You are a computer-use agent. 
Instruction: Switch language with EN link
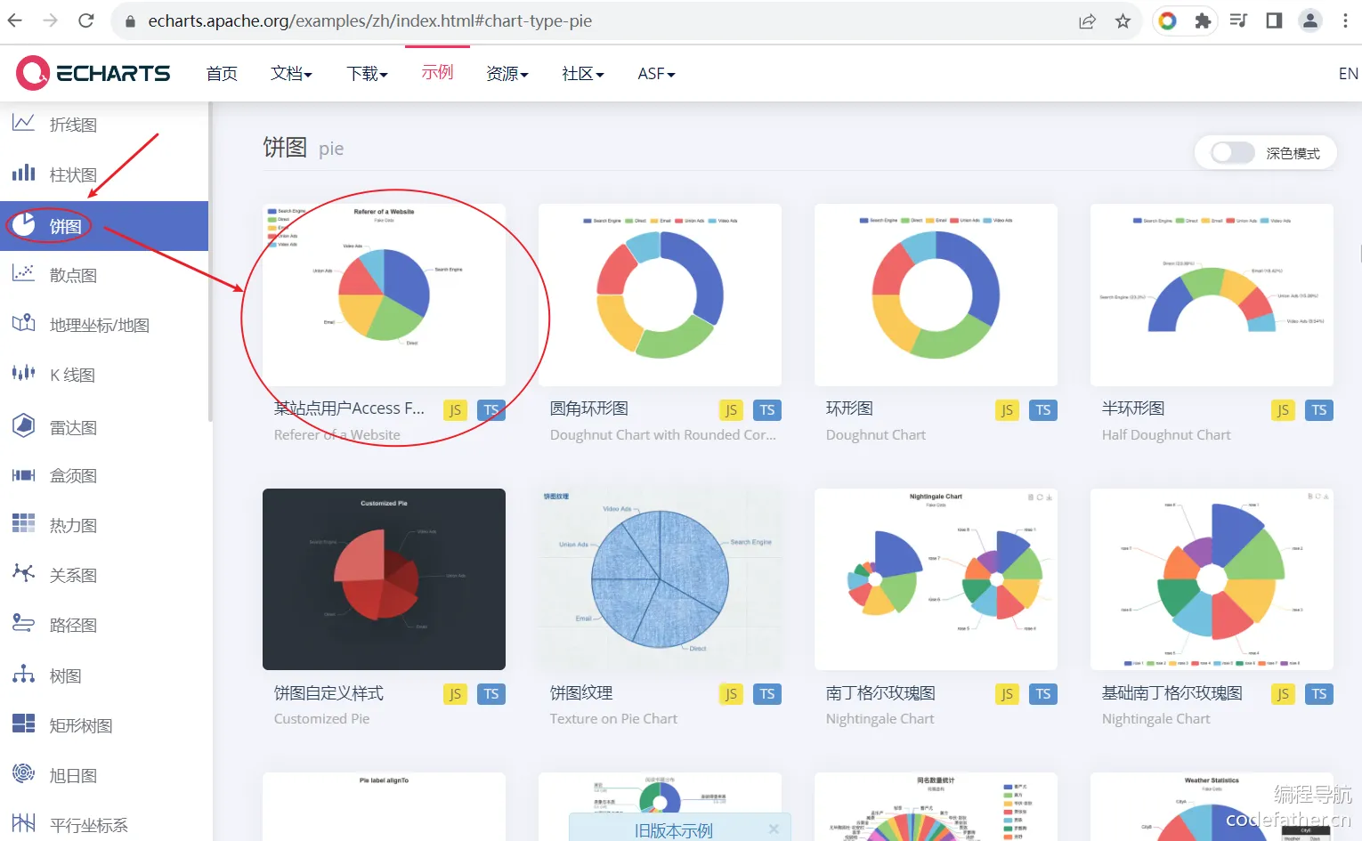(1348, 73)
